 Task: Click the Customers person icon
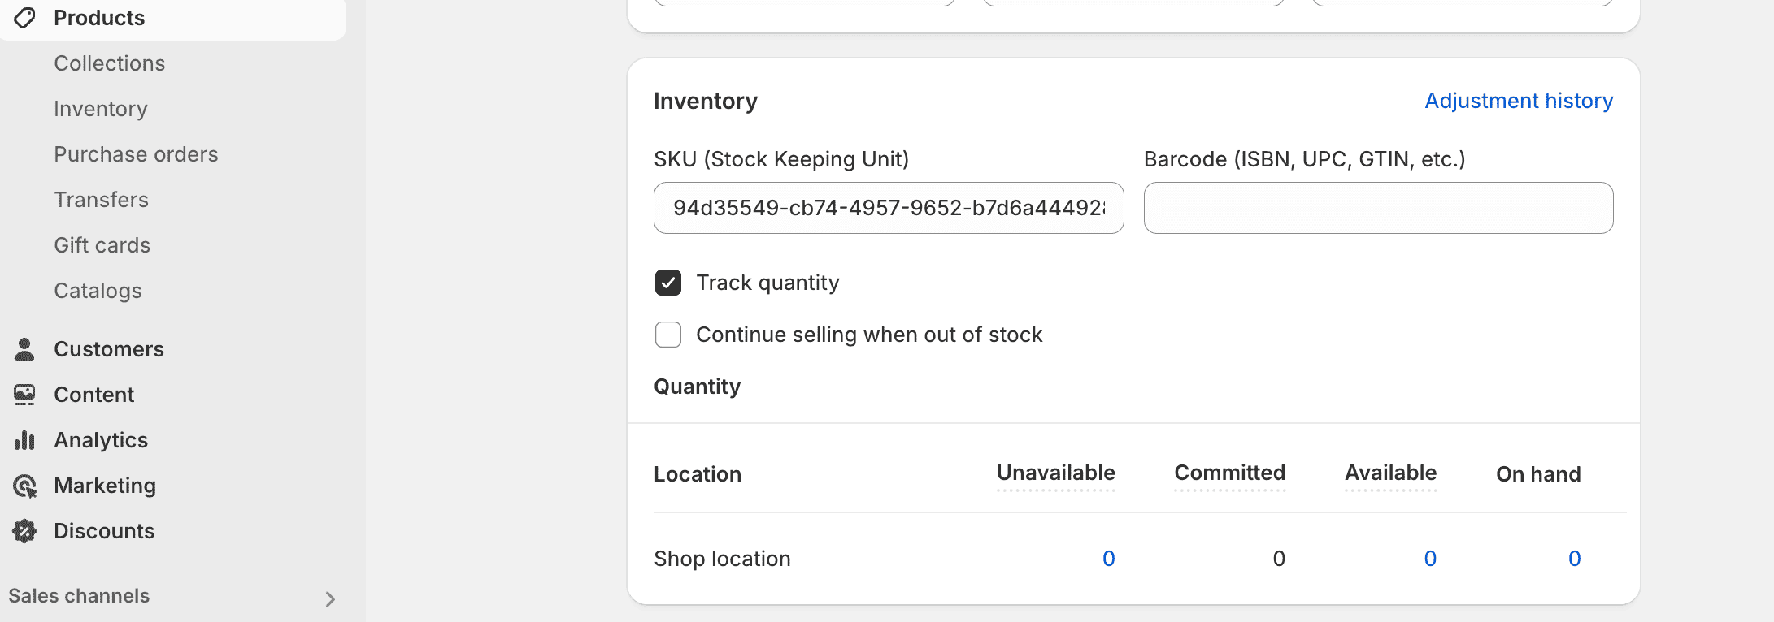(x=24, y=349)
